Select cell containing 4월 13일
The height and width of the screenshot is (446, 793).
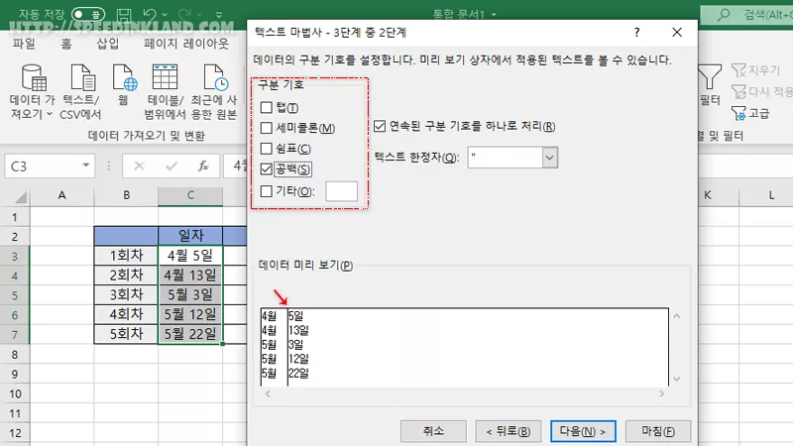tap(190, 276)
